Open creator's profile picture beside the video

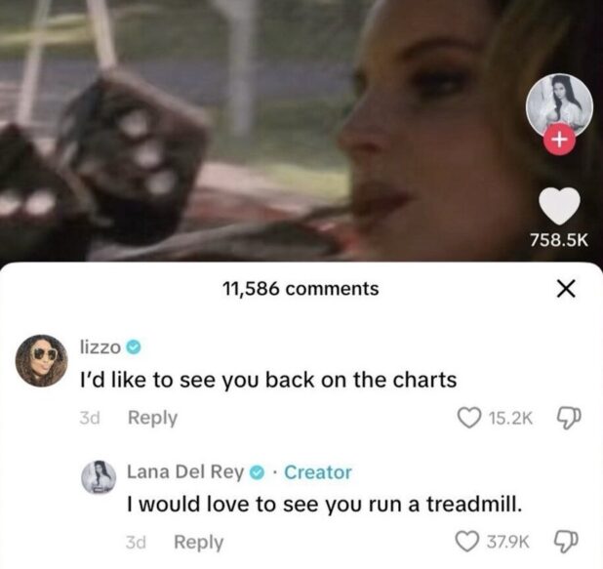pos(559,105)
